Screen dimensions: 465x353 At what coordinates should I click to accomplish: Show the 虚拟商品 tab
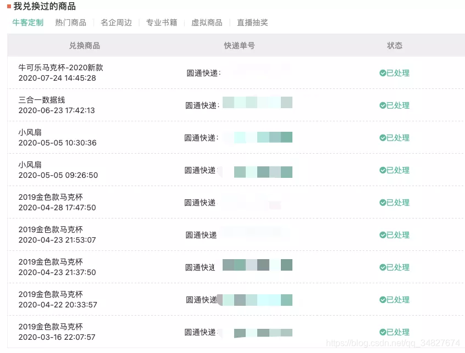207,23
